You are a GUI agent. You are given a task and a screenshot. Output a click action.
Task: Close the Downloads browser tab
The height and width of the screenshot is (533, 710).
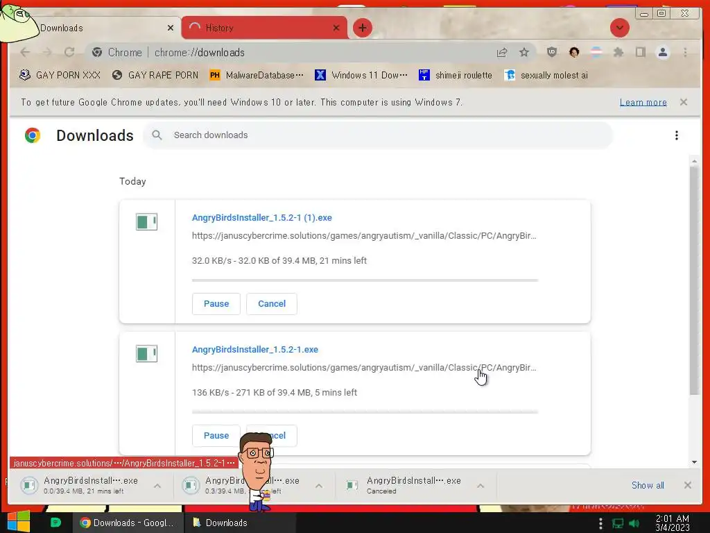click(x=171, y=28)
